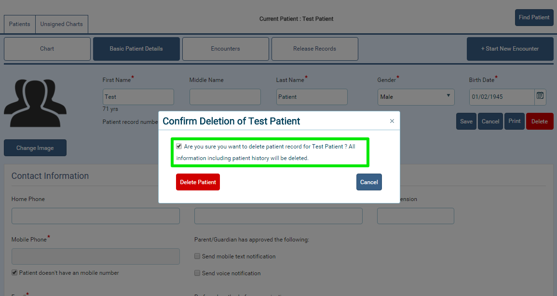Tick the deletion confirmation checkbox
The width and height of the screenshot is (557, 296).
pos(179,146)
